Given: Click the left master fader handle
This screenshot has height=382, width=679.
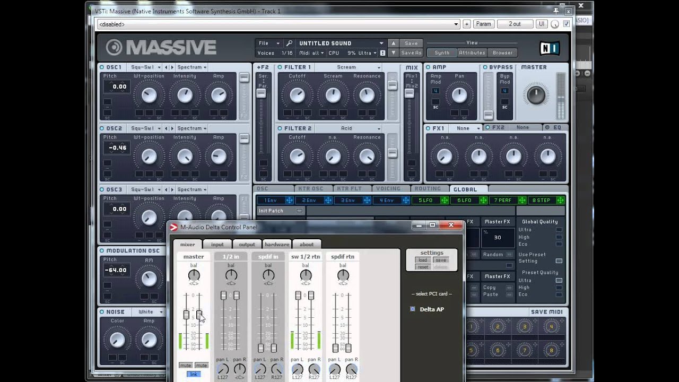Looking at the screenshot, I should 186,315.
